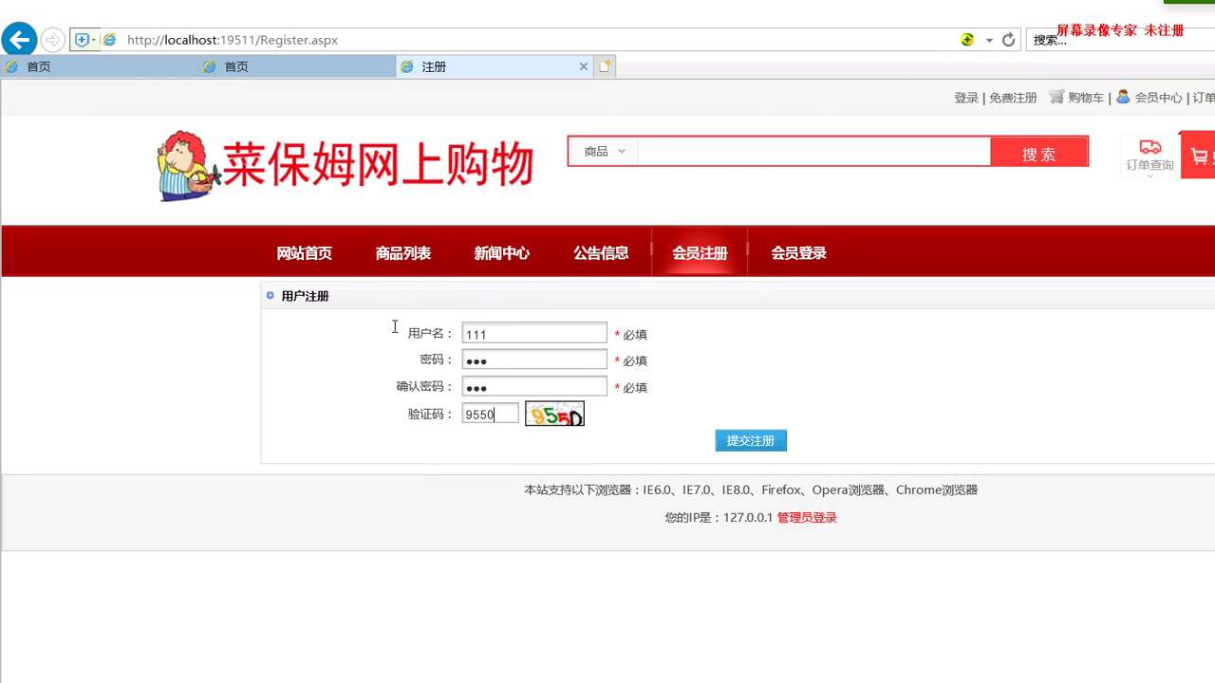Select 会员注册 navigation item
This screenshot has height=683, width=1215.
pyautogui.click(x=700, y=253)
